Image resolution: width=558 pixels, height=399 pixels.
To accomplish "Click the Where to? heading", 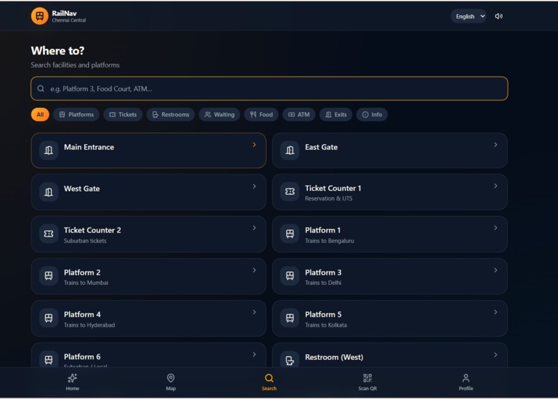I will tap(58, 51).
